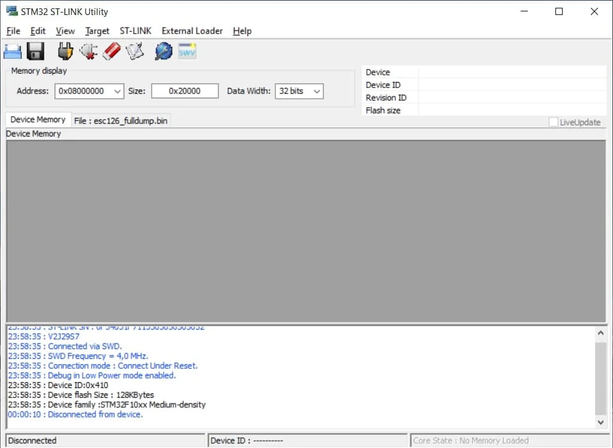Click the Disconnect from target icon
Screen dimensions: 613x448
88,52
